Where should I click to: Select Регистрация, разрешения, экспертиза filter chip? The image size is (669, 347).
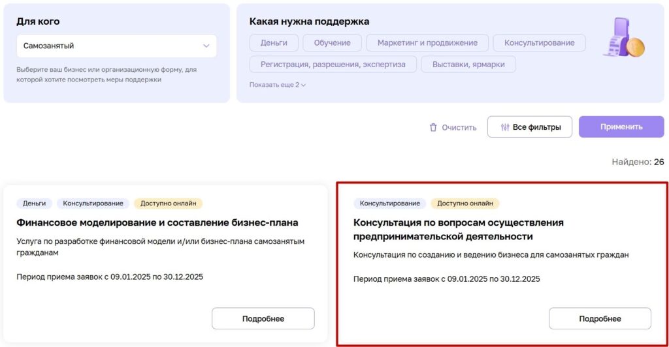point(333,65)
